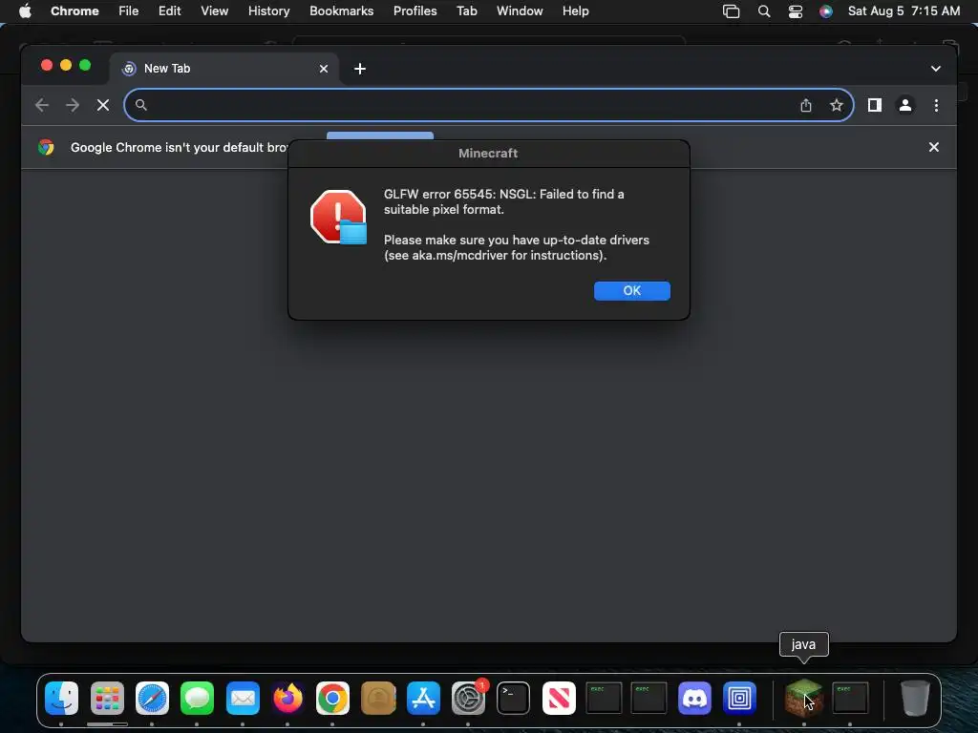978x733 pixels.
Task: Click the date and time clock
Action: [904, 11]
